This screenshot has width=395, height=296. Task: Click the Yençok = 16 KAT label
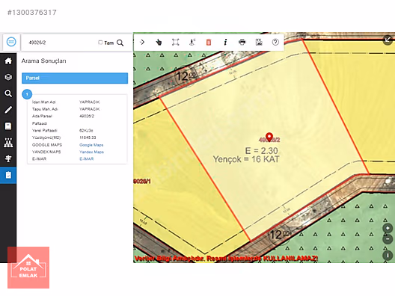click(x=246, y=159)
